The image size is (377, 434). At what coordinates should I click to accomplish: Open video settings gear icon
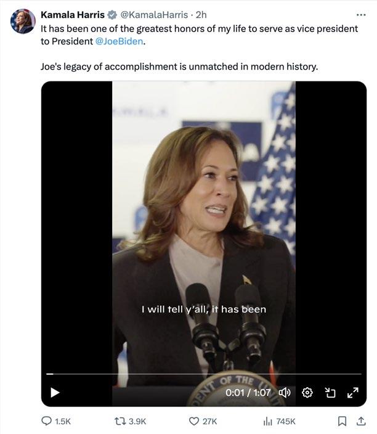309,392
